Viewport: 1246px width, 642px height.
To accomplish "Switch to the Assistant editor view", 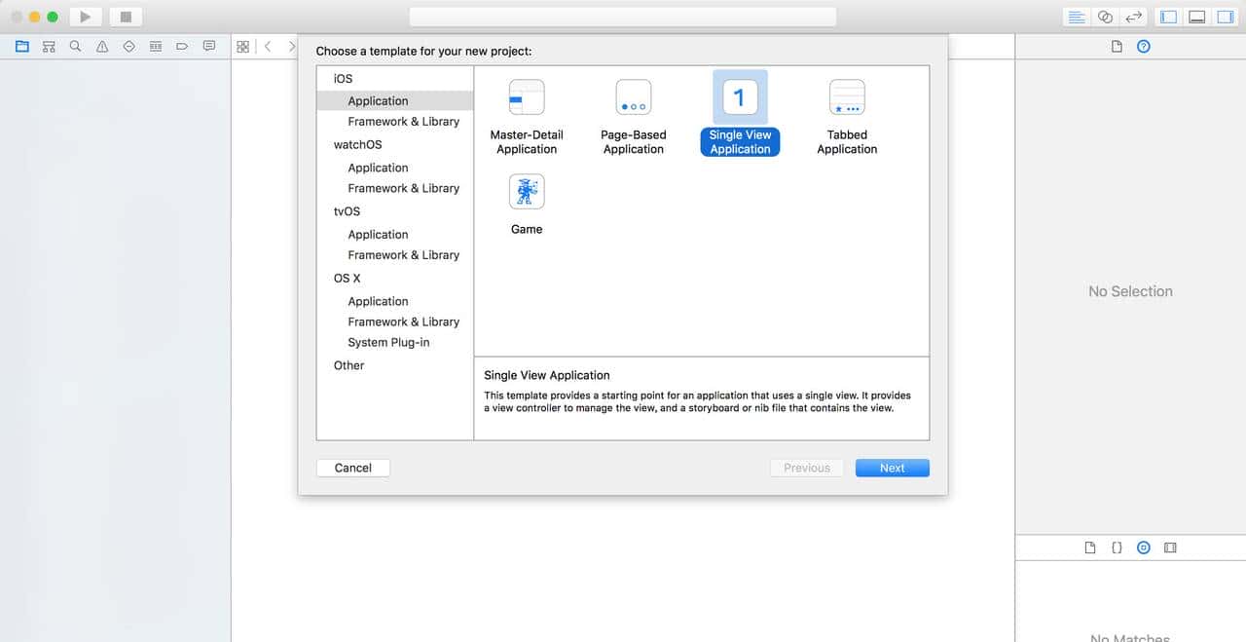I will click(1105, 17).
